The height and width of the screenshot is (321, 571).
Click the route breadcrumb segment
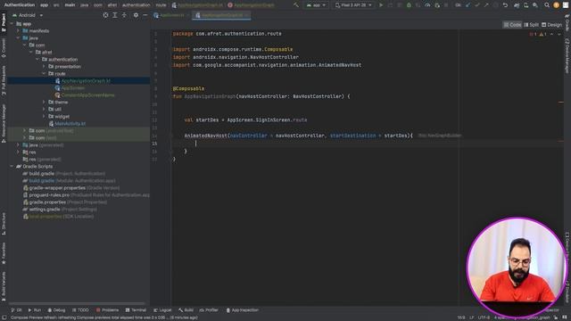point(161,5)
